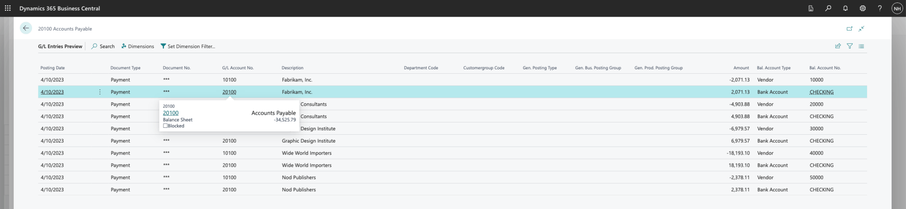
Task: Click the share icon above the list
Action: coord(838,46)
